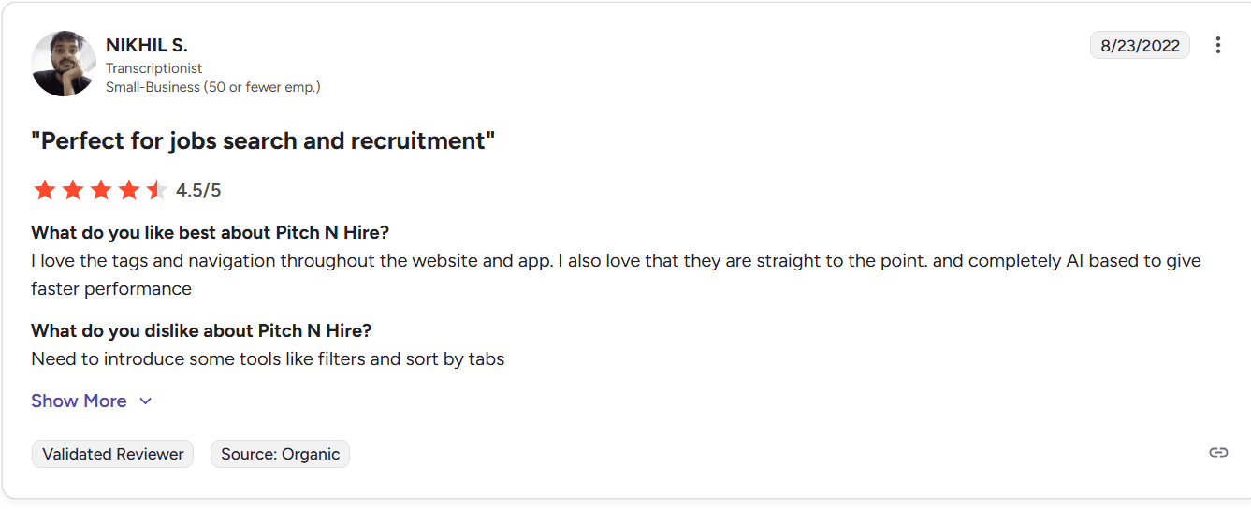Viewport: 1251px width, 511px height.
Task: Expand the review with Show More
Action: pos(79,401)
